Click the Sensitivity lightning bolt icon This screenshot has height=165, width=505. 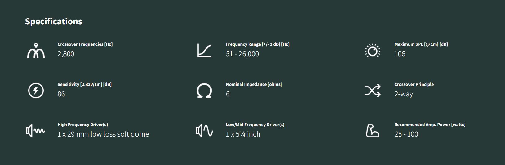pos(36,91)
